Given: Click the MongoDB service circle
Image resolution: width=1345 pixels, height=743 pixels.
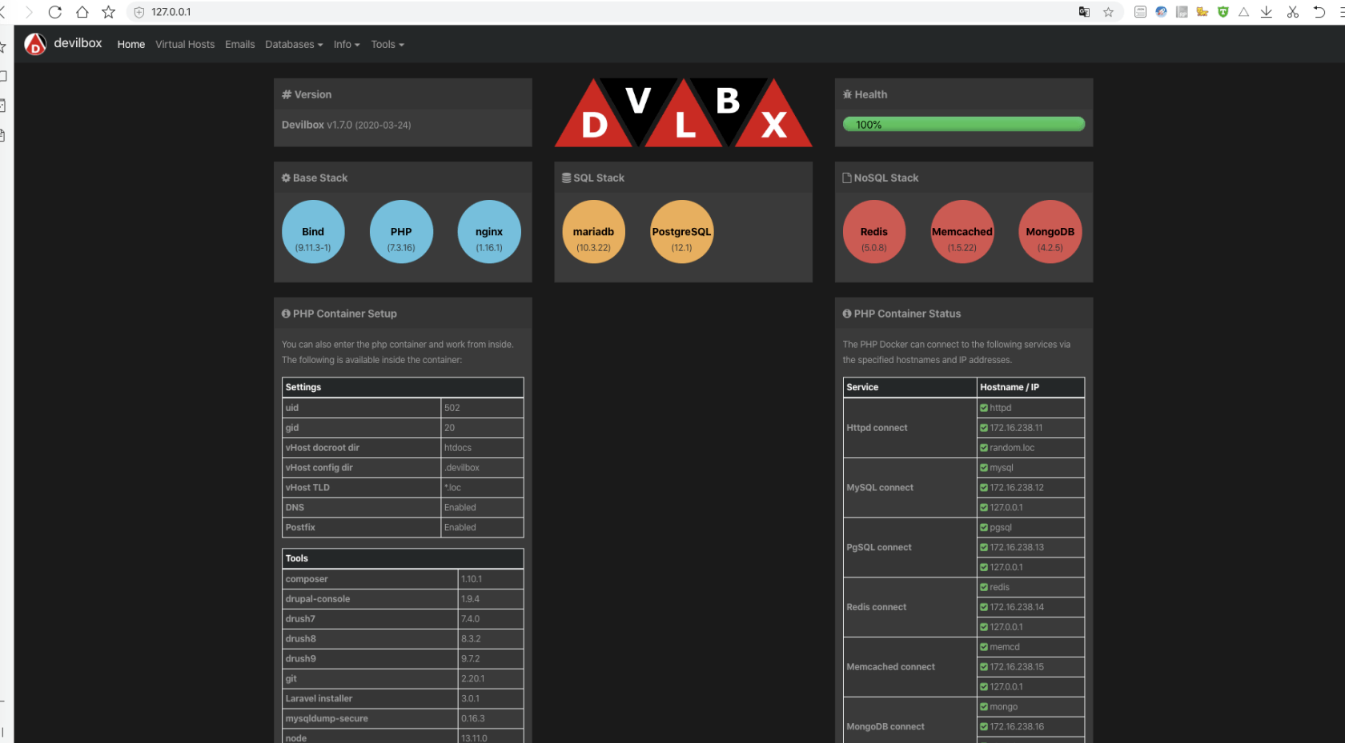Looking at the screenshot, I should (x=1050, y=232).
